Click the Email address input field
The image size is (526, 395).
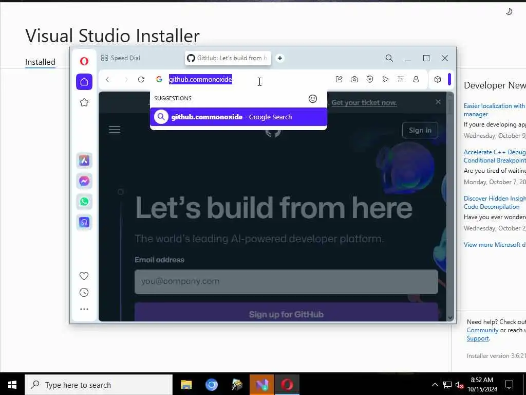(x=286, y=282)
